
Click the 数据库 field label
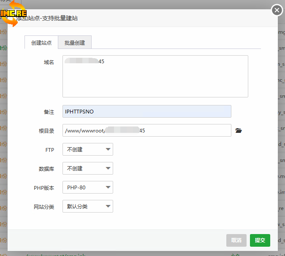coord(46,169)
